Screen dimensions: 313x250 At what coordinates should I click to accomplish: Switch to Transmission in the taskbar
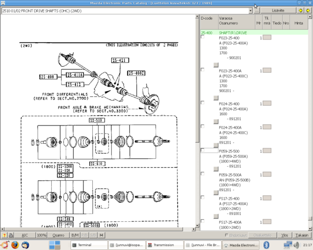coord(165,245)
